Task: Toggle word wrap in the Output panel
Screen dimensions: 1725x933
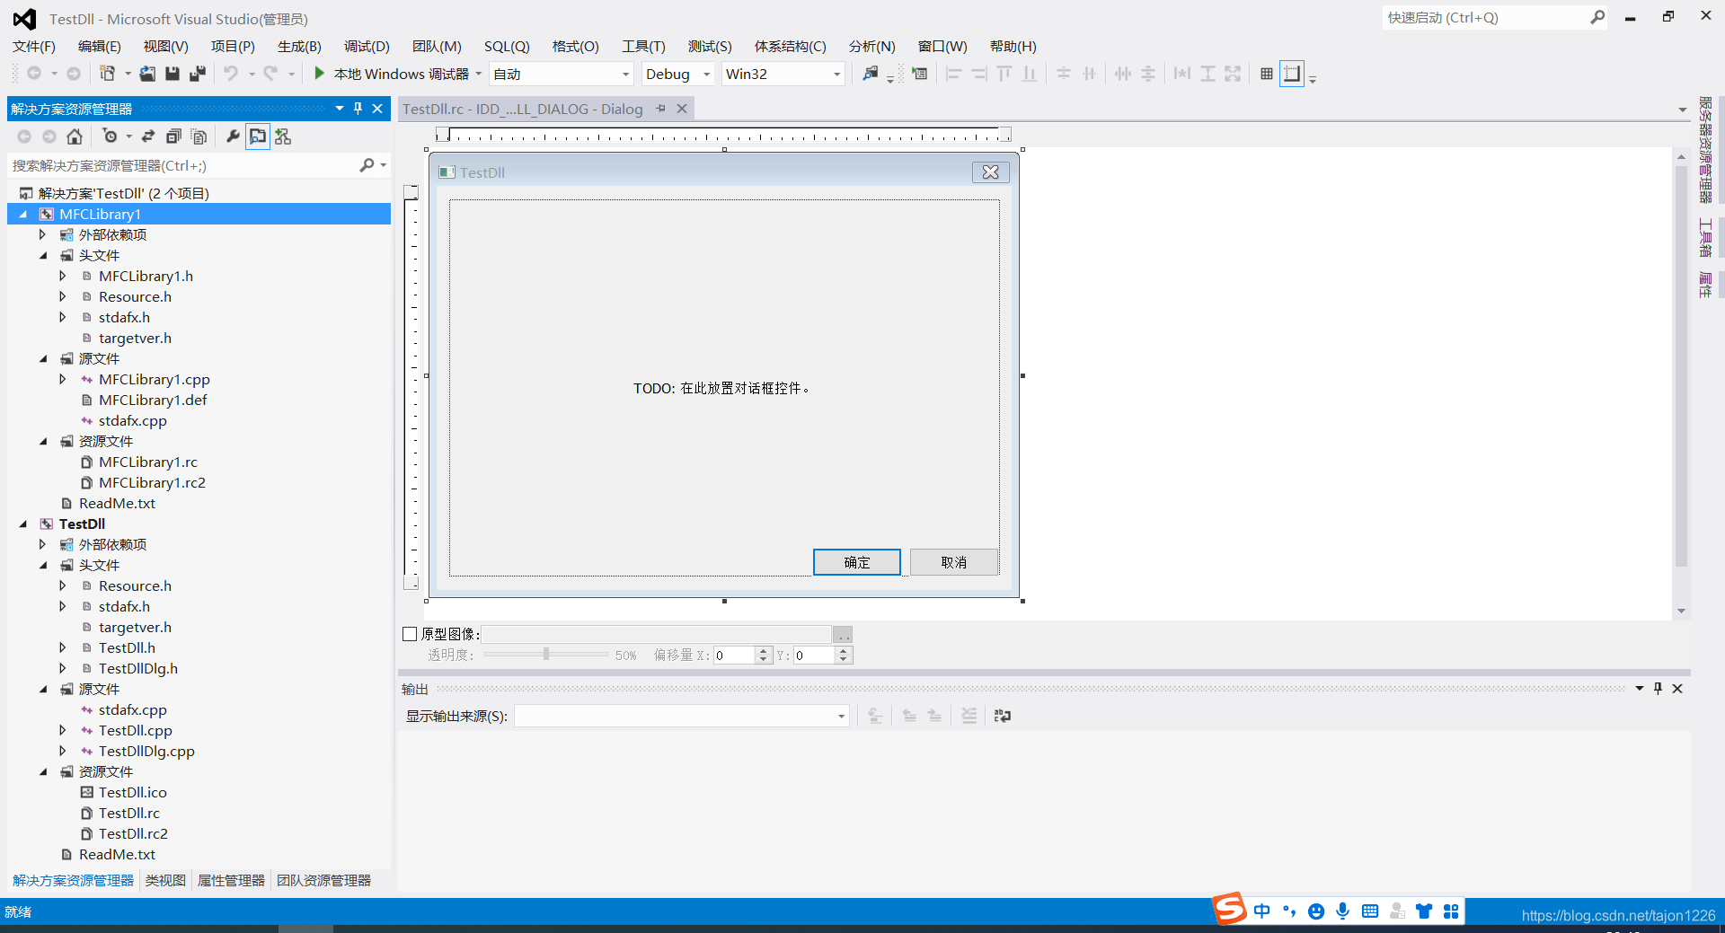Action: pos(1003,716)
